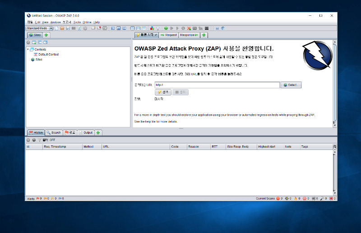Add a bottom panel tab with the green plus
This screenshot has width=361, height=233.
(x=98, y=133)
